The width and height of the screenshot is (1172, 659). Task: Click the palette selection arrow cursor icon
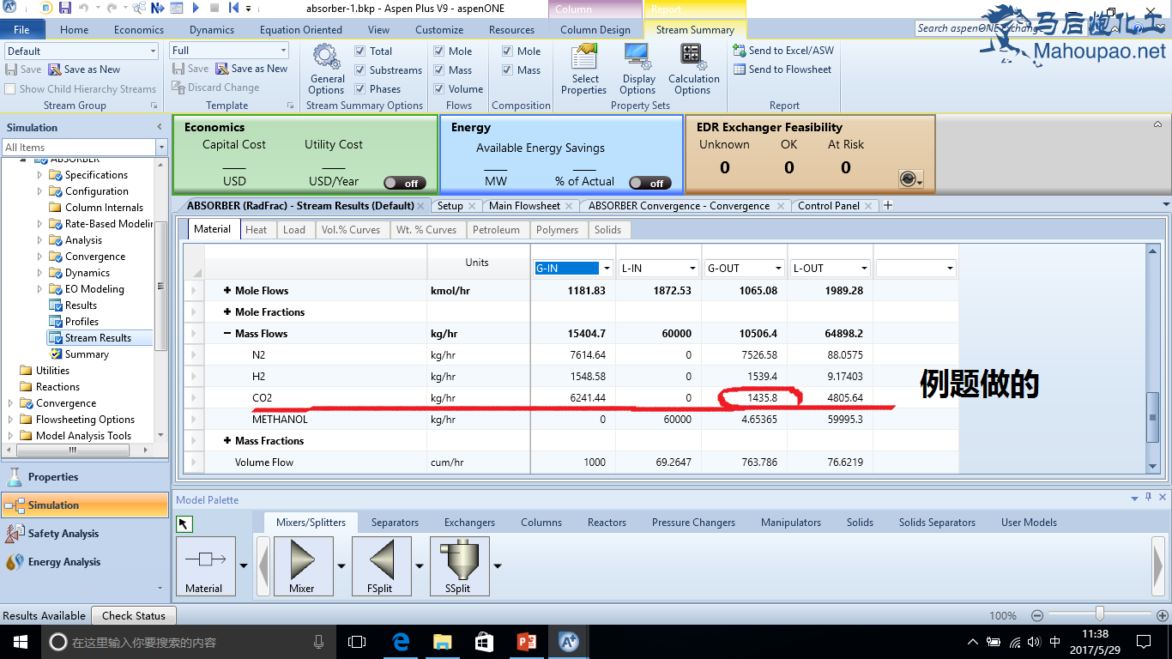[184, 523]
